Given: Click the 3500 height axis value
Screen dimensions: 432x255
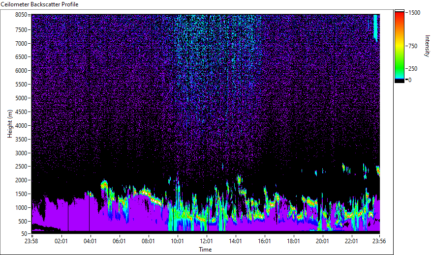Looking at the screenshot, I should [x=21, y=140].
